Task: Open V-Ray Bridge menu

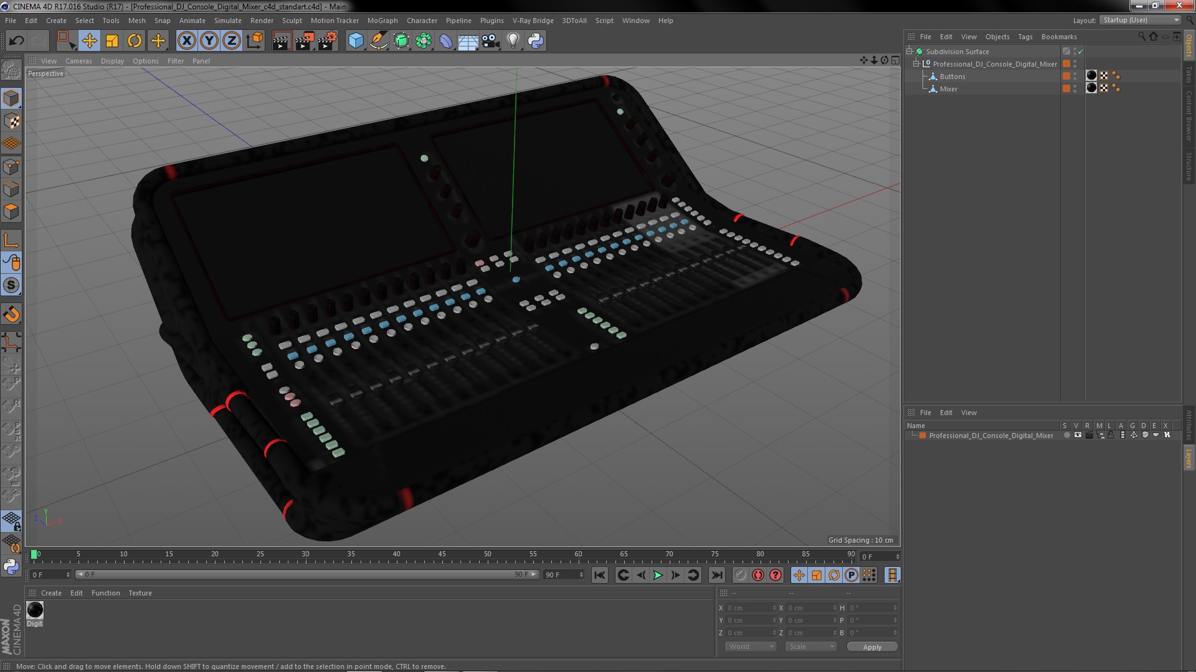Action: click(x=533, y=21)
